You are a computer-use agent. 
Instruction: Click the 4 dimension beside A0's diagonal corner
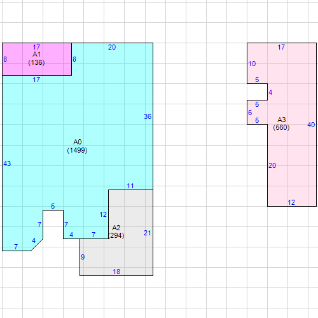34,240
